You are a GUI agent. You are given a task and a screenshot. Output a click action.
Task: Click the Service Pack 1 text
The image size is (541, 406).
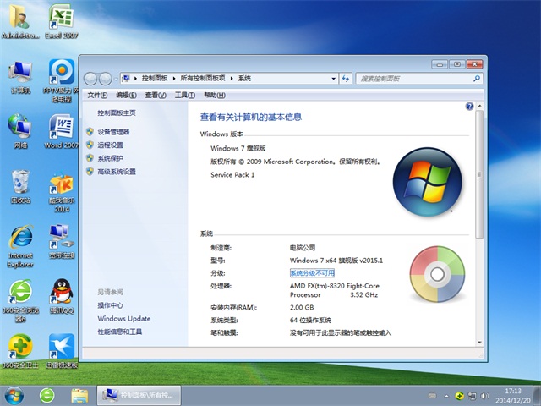(232, 175)
